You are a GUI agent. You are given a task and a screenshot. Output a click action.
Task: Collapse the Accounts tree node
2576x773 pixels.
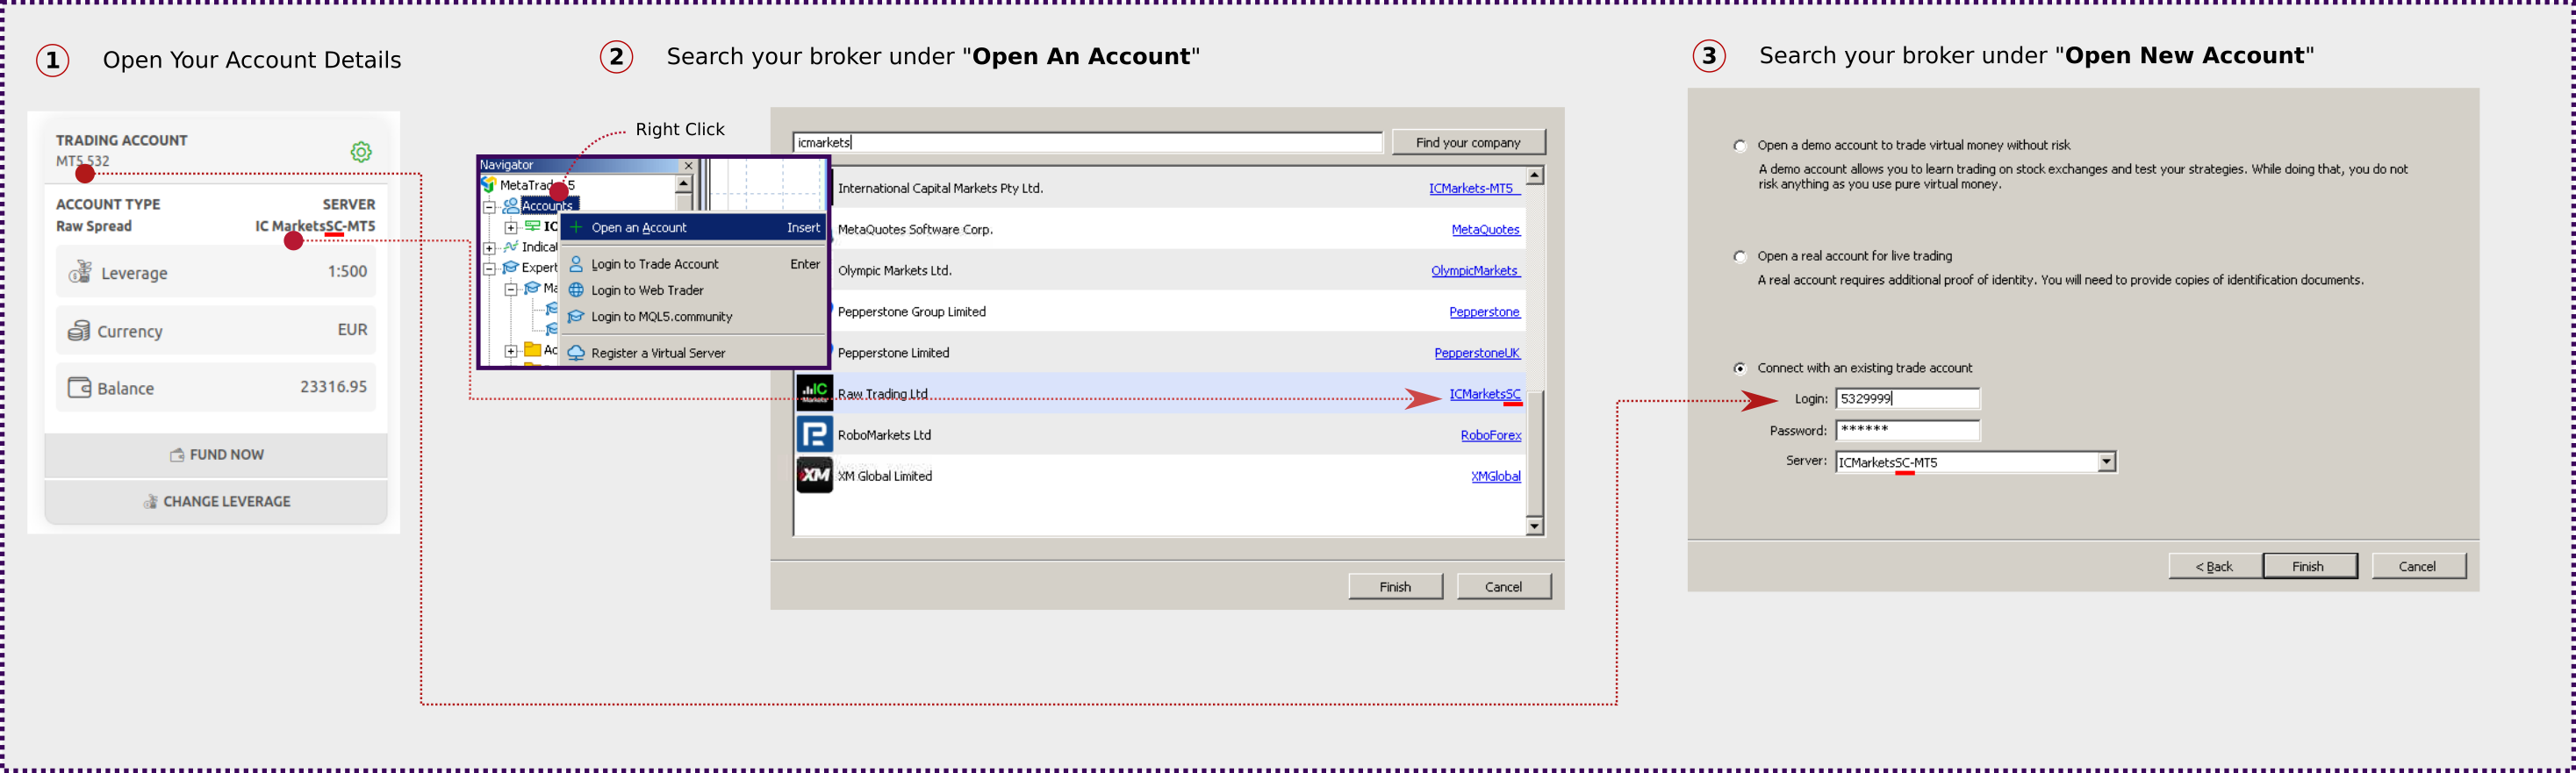tap(489, 207)
